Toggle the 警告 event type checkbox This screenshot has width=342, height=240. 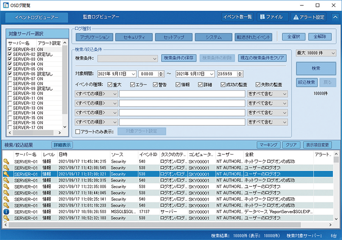155,84
